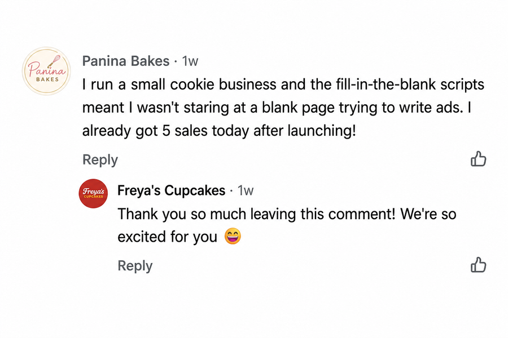This screenshot has width=508, height=338.
Task: Click the line starting 'meant I wasn't staring'
Action: tap(277, 108)
